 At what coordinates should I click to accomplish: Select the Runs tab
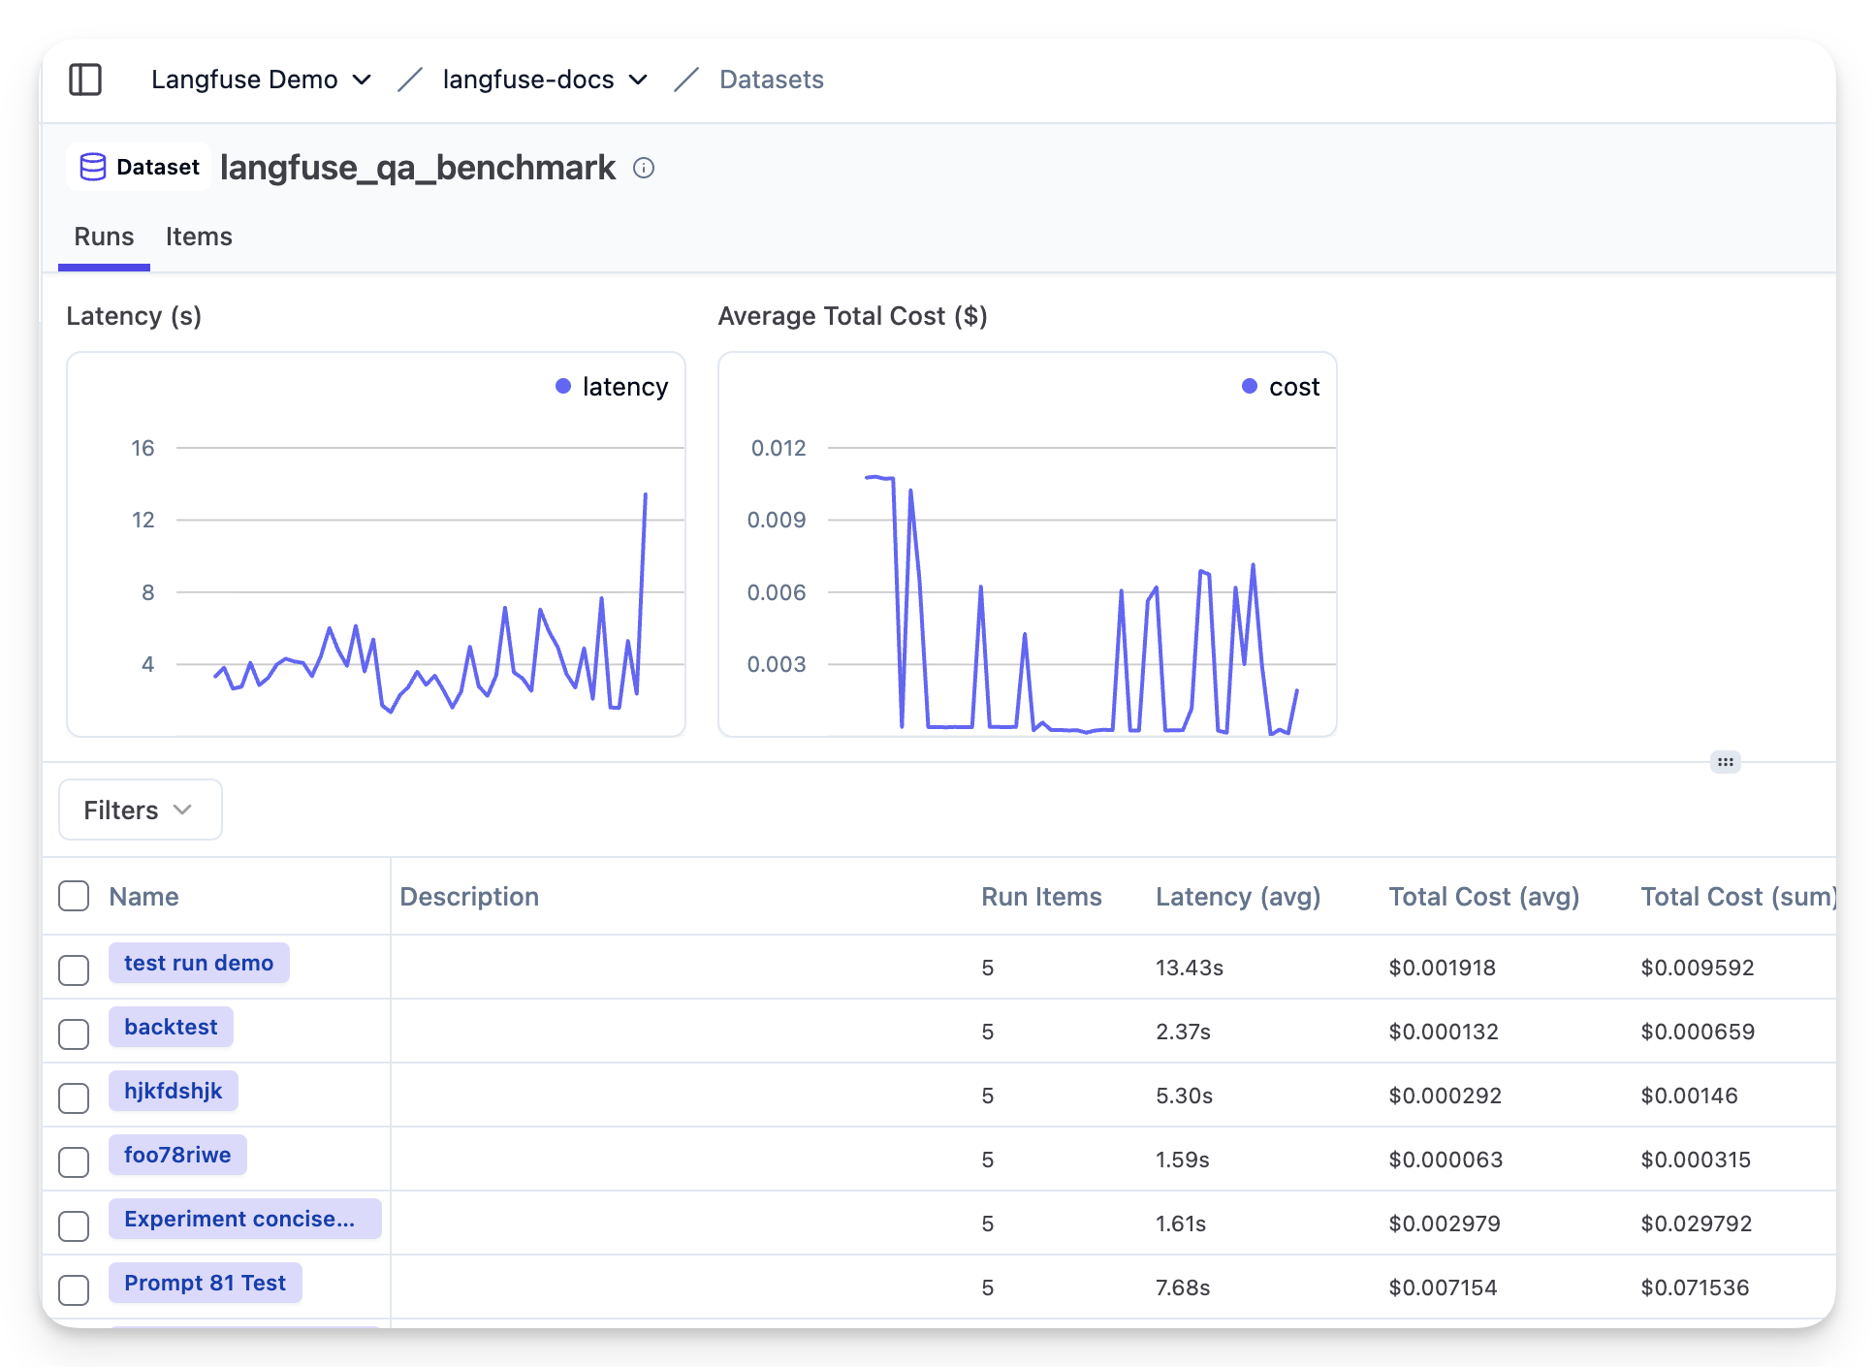[x=104, y=238]
